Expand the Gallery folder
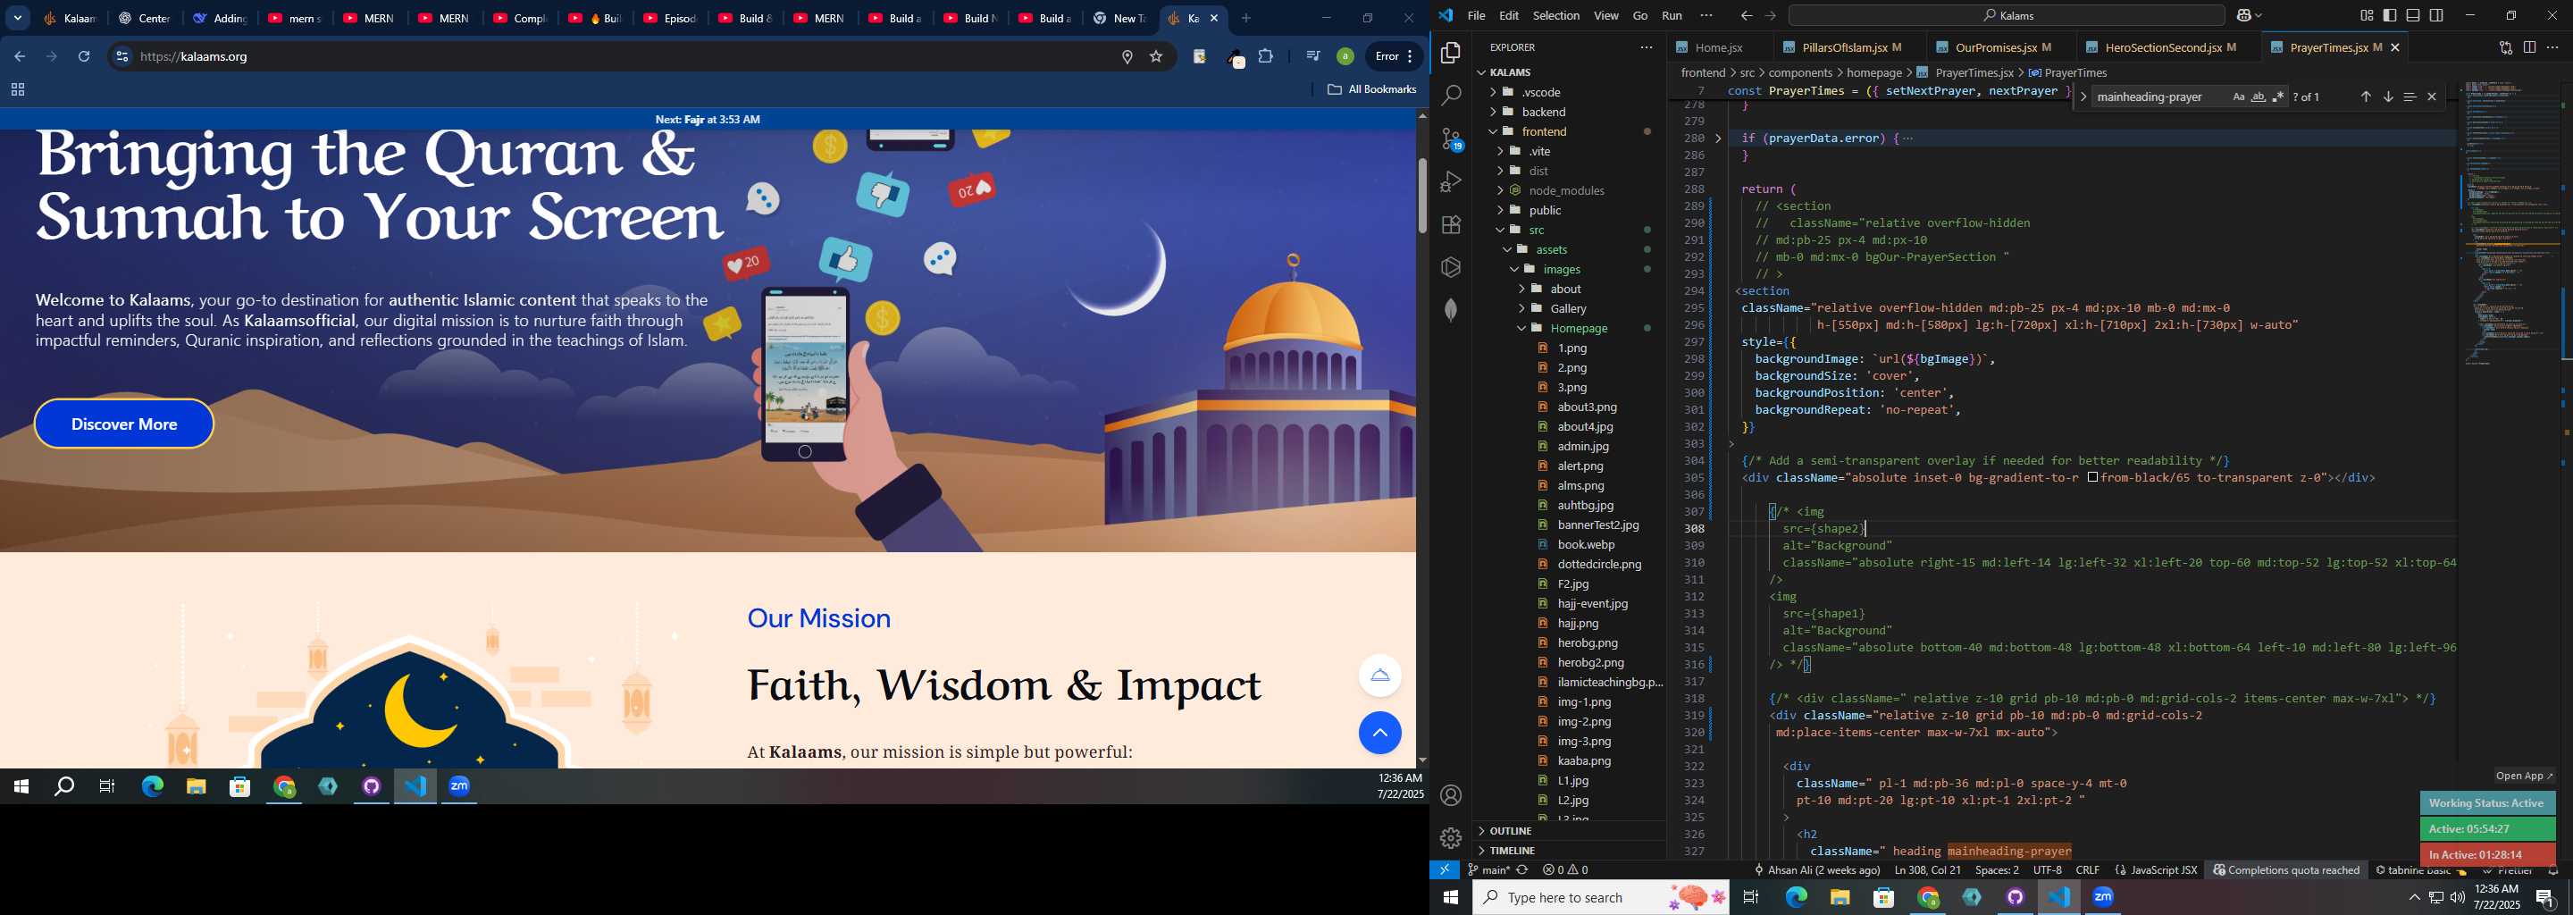The width and height of the screenshot is (2573, 915). click(1569, 308)
